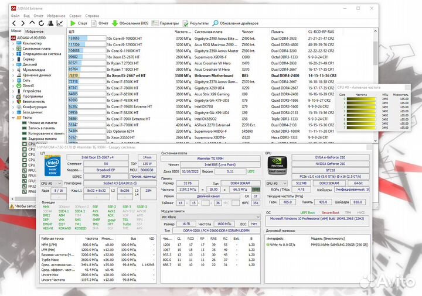
Task: Open the CPU #0 dropdown in HWiNFO
Action: coord(51,184)
